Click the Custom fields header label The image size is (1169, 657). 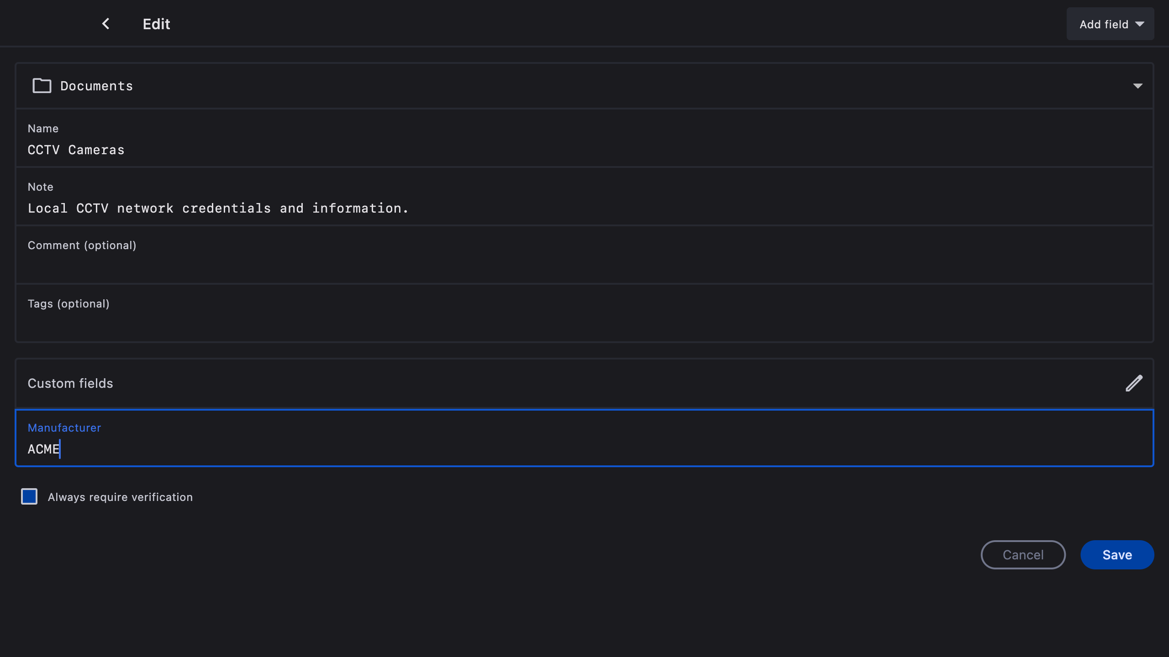tap(70, 383)
